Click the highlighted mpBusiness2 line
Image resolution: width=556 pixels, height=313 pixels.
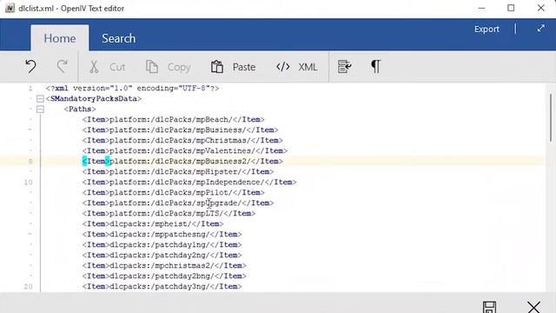182,161
